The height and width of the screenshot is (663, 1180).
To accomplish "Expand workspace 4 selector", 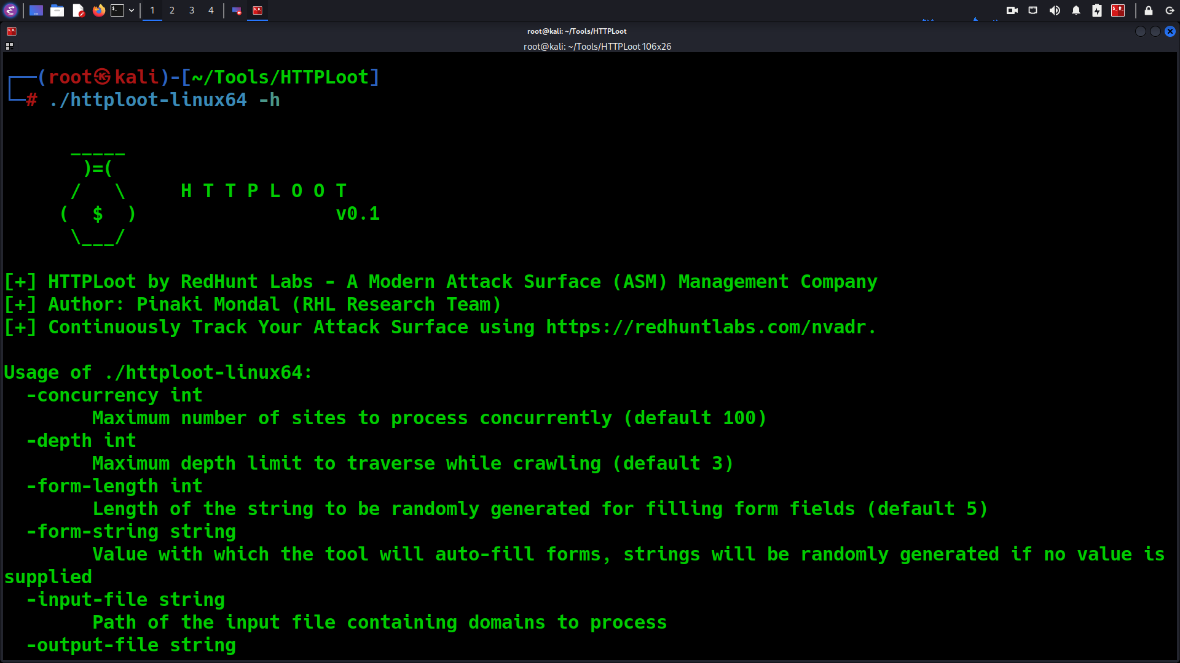I will tap(211, 10).
